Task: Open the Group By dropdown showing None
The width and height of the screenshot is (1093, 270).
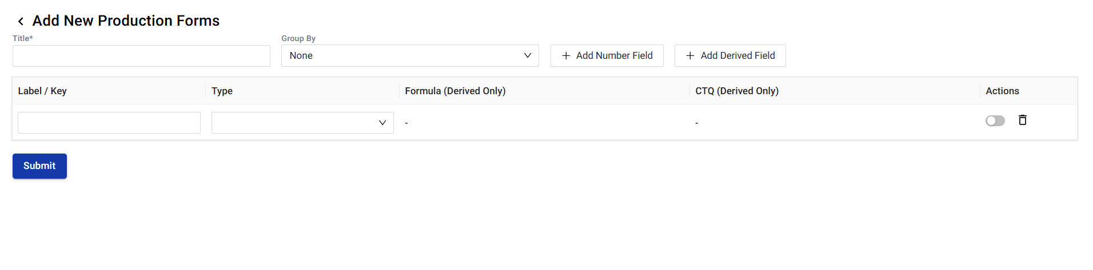Action: [x=409, y=56]
